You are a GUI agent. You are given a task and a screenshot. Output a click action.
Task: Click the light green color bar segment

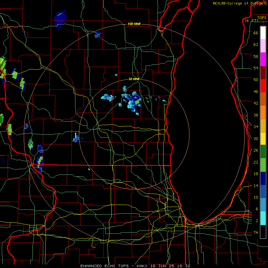pyautogui.click(x=263, y=165)
